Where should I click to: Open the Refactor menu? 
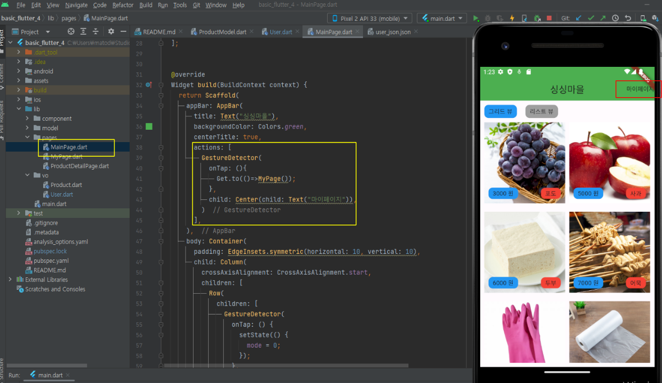123,5
